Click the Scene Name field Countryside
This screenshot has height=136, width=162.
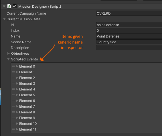click(129, 42)
